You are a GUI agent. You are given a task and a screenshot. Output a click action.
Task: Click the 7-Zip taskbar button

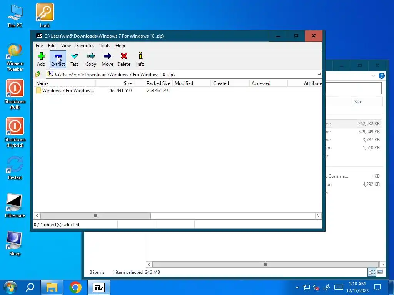99,287
